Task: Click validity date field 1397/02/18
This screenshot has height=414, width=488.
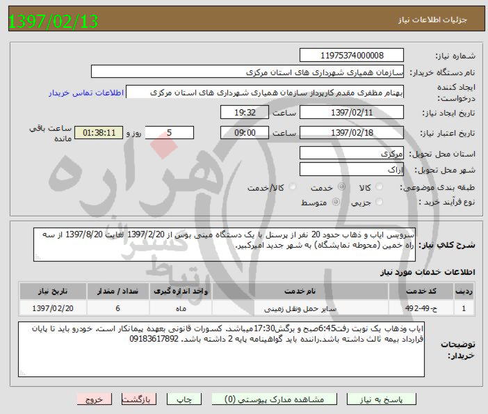Action: pyautogui.click(x=352, y=132)
